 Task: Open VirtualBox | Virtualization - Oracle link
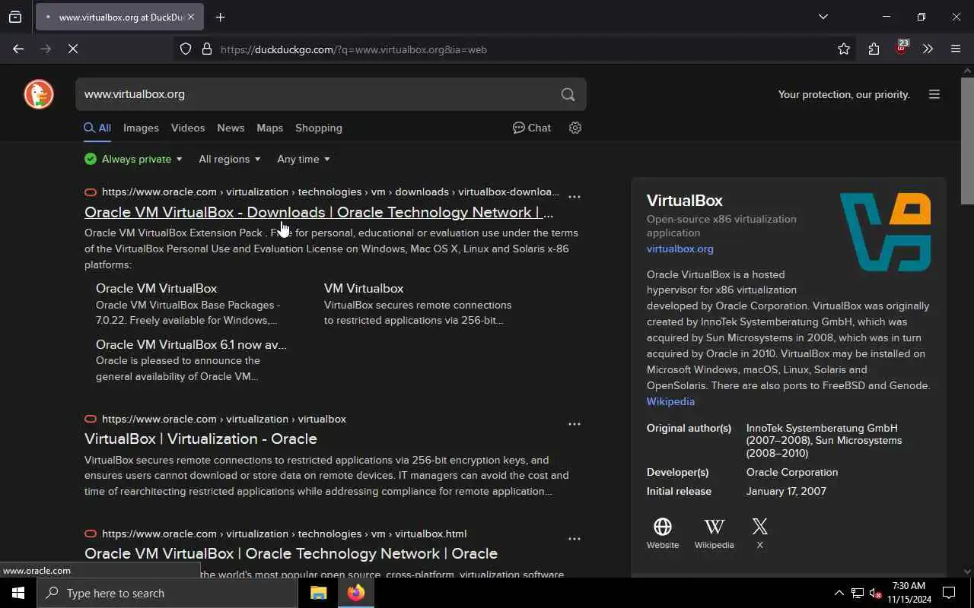click(x=201, y=439)
